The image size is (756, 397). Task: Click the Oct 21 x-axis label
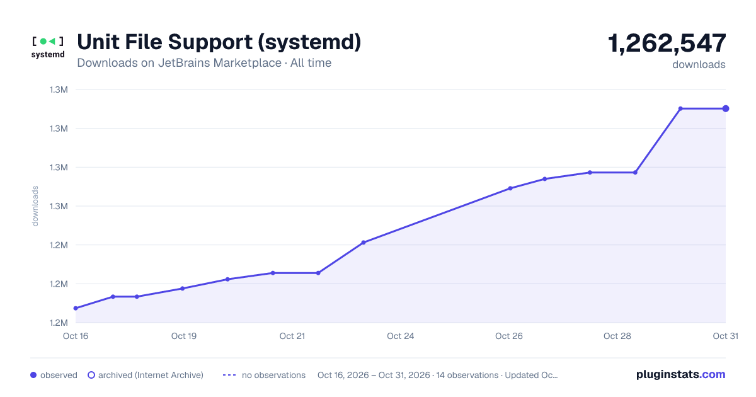pyautogui.click(x=292, y=336)
